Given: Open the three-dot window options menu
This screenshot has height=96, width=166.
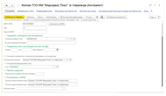Looking at the screenshot, I should tap(155, 5).
